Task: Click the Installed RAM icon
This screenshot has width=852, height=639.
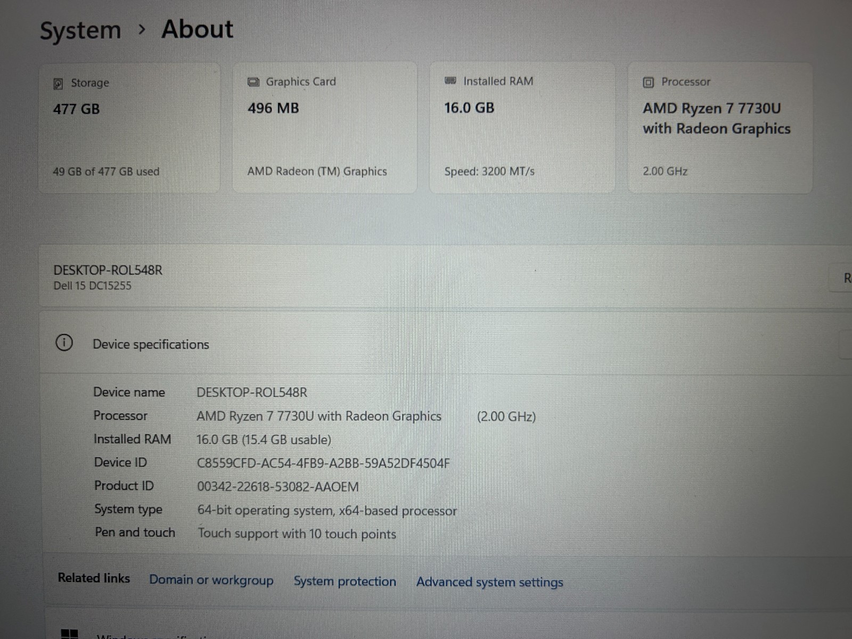Action: pos(450,81)
